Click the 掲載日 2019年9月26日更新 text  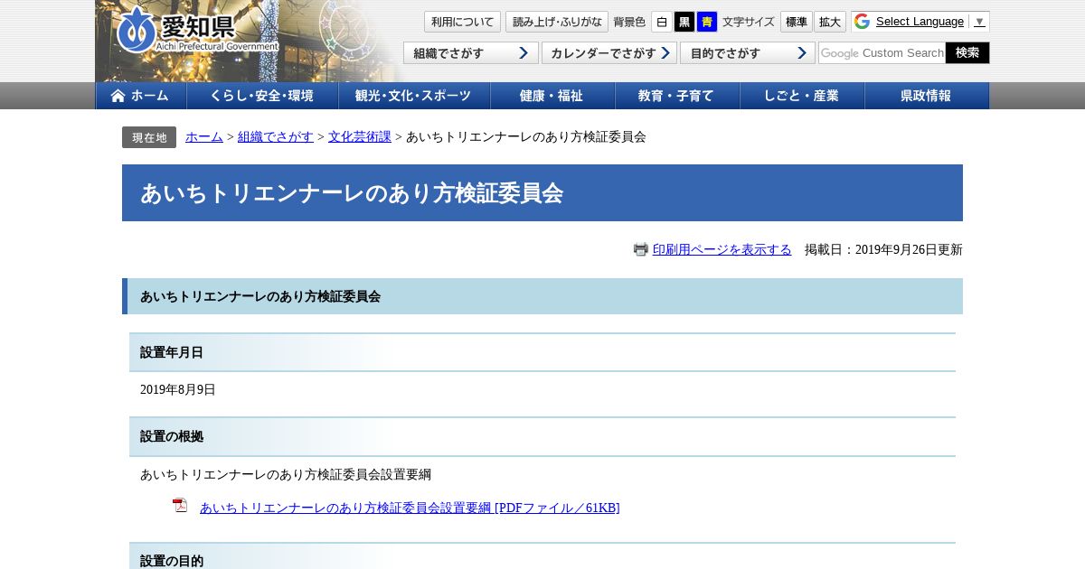[883, 249]
